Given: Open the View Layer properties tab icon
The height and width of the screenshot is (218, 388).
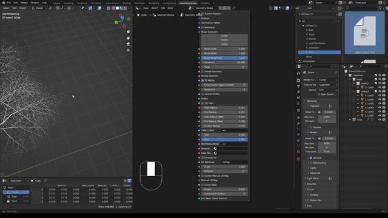Looking at the screenshot, I should point(298,91).
